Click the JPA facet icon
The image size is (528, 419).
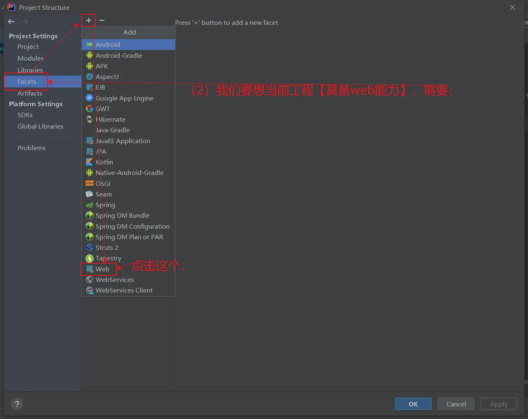tap(90, 151)
